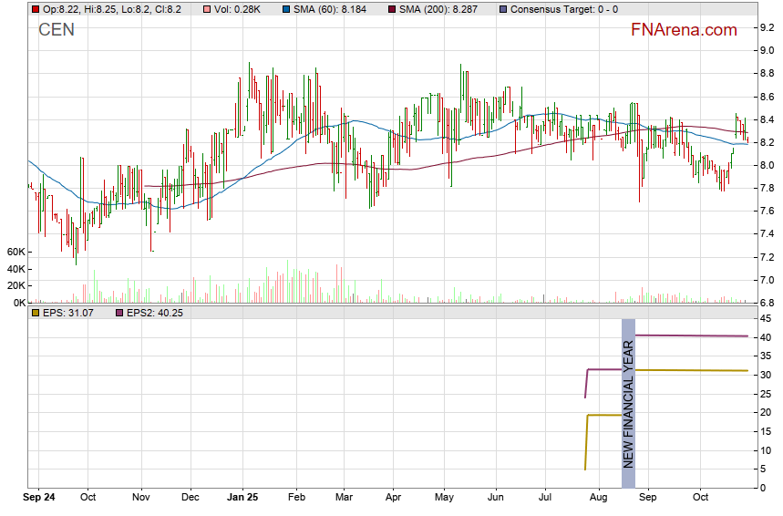Click the blue SMA (60) legend swatch
This screenshot has height=516, width=783.
pos(287,9)
